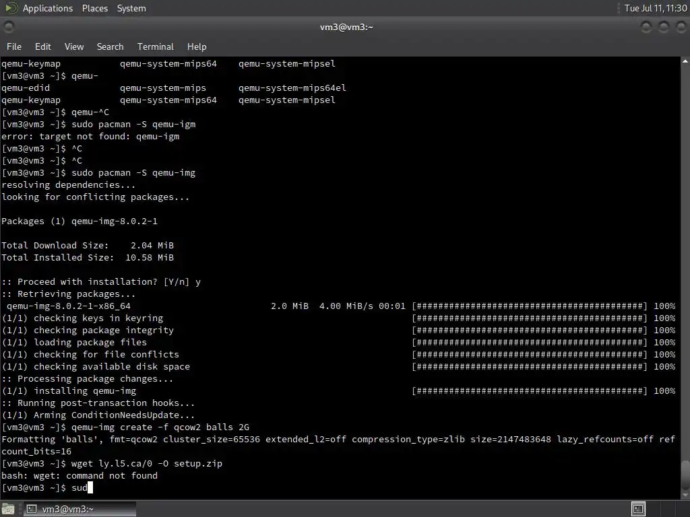This screenshot has height=517, width=690.
Task: Click the 'qemu-^C' prompt line
Action: pyautogui.click(x=55, y=112)
